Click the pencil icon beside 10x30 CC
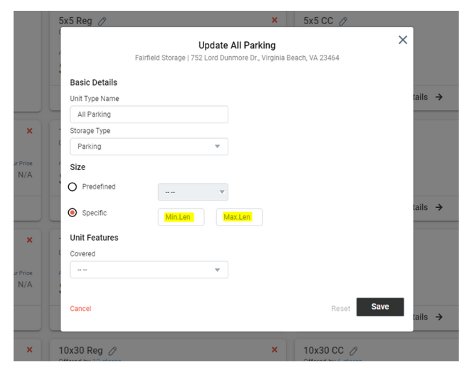The image size is (474, 373). click(354, 351)
